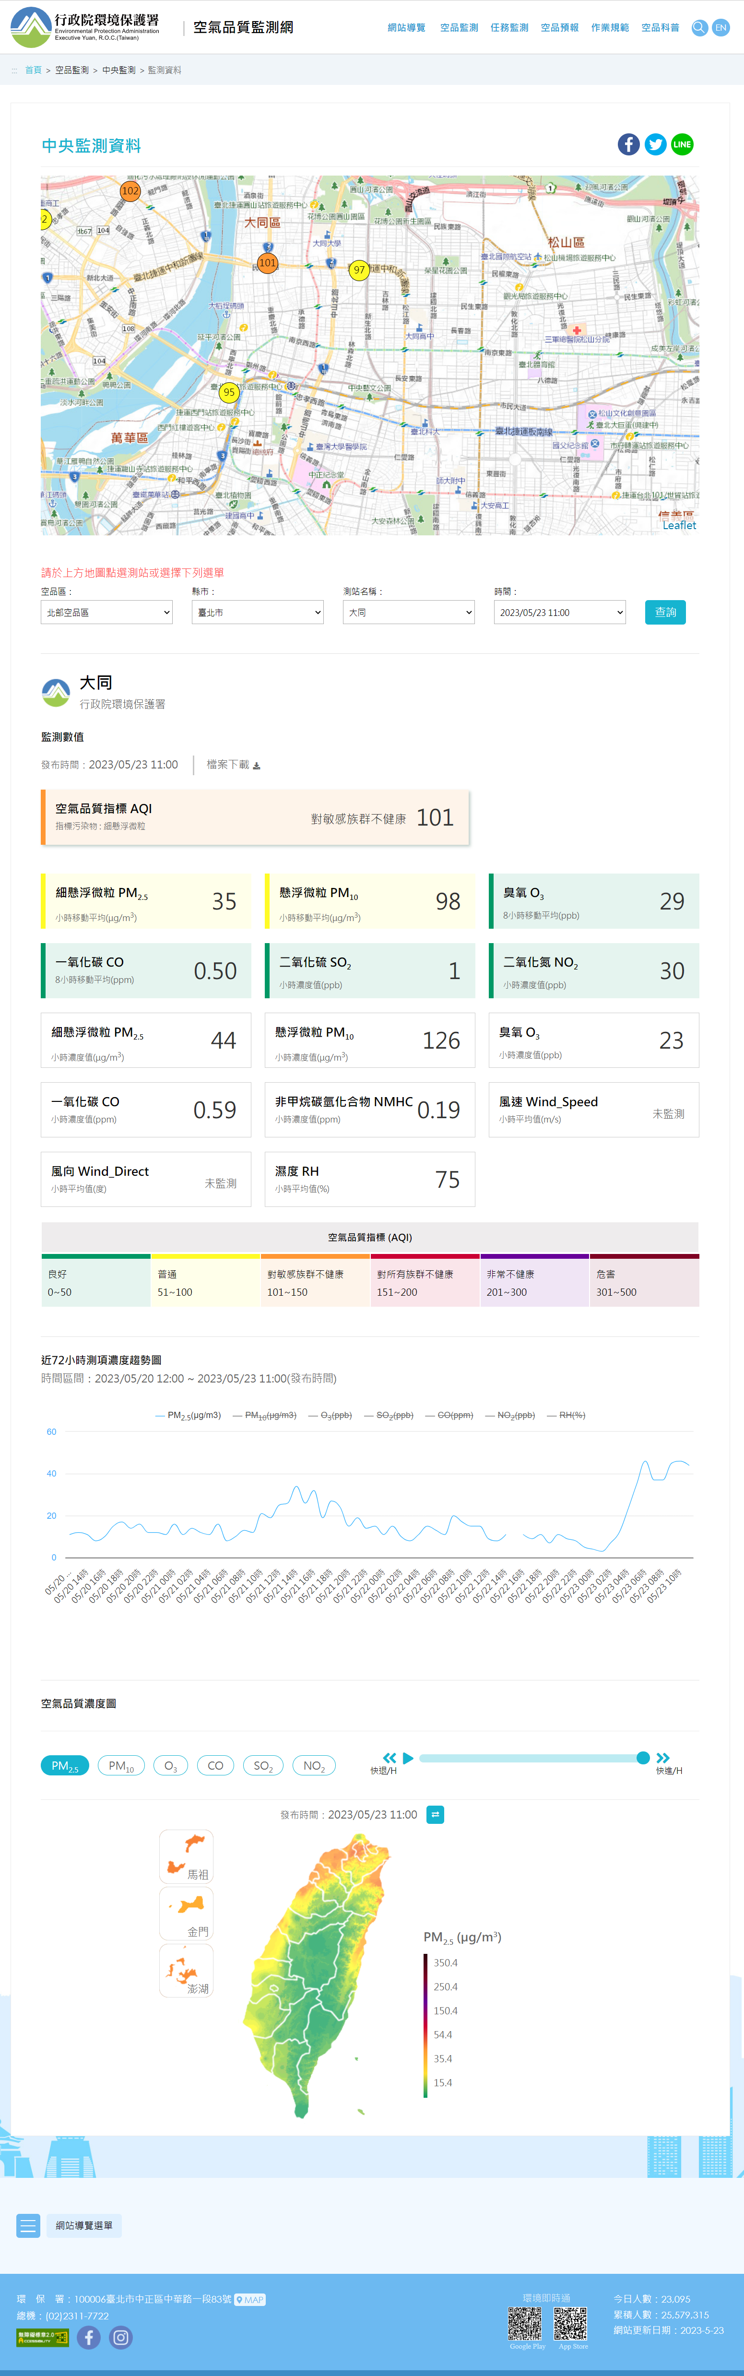Open the 縣市 dropdown showing 臺北市
This screenshot has width=744, height=2376.
pyautogui.click(x=257, y=613)
